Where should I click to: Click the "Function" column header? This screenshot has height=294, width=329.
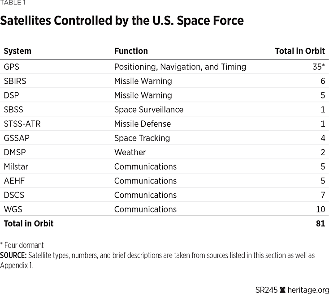(x=131, y=51)
